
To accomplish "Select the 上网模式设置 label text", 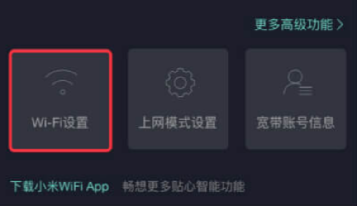I will (178, 123).
